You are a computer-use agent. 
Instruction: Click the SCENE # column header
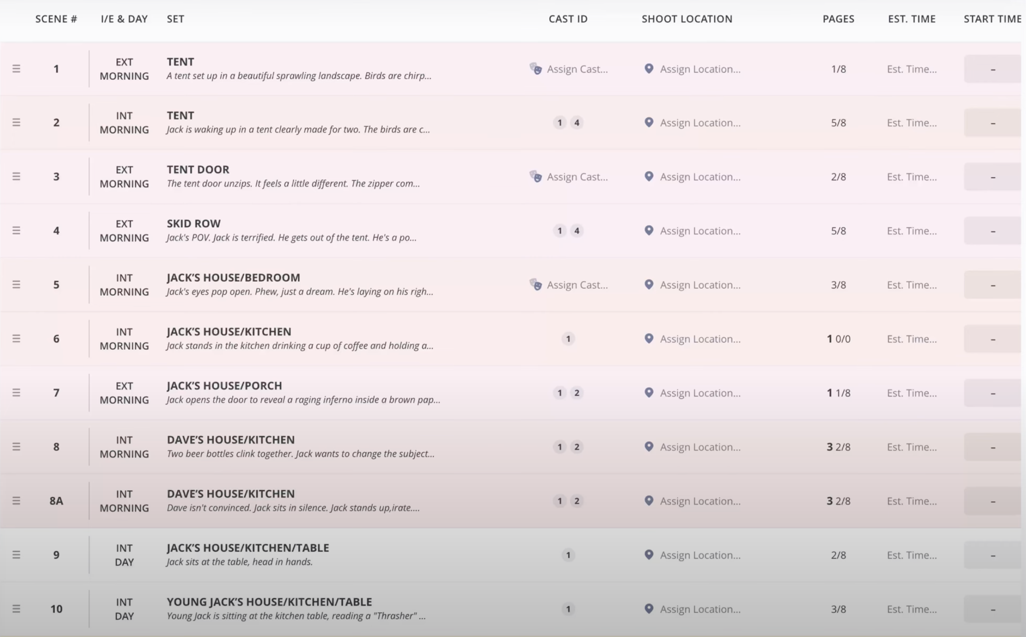pyautogui.click(x=56, y=19)
